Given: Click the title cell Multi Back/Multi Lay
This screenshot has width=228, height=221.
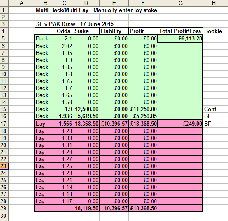Looking at the screenshot, I should tap(96, 10).
